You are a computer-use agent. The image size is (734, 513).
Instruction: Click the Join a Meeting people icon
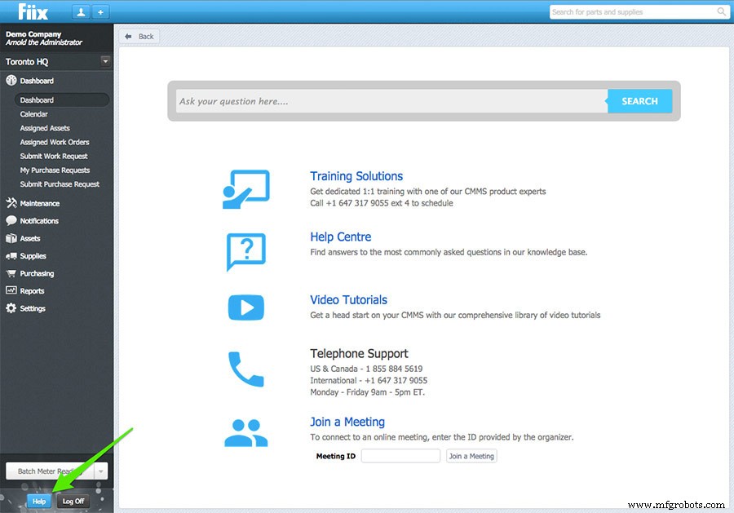244,432
